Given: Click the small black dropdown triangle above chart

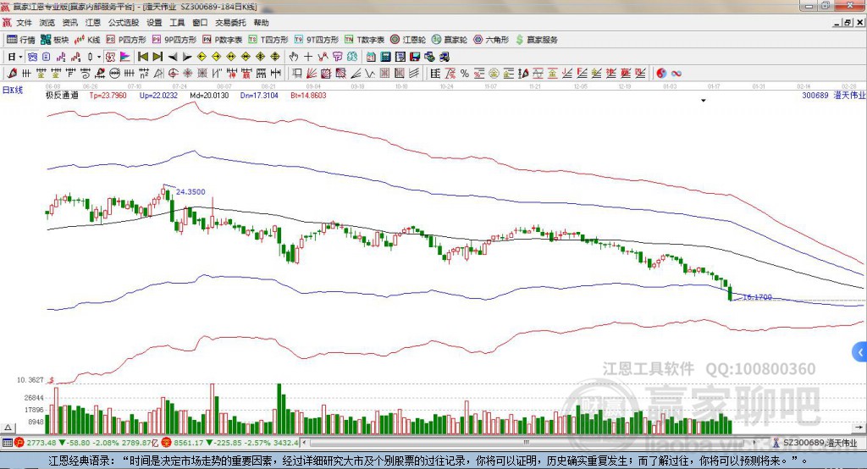Looking at the screenshot, I should (704, 101).
